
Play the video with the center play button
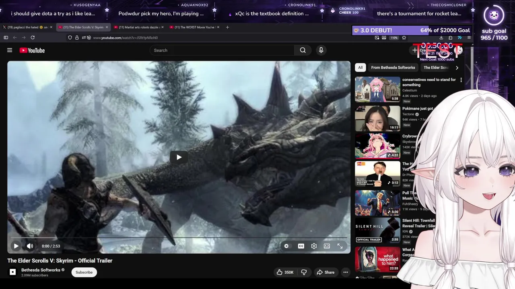[179, 157]
